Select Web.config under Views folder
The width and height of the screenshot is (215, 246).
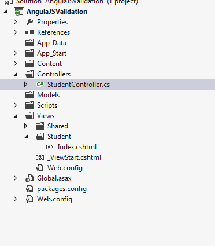pyautogui.click(x=65, y=168)
